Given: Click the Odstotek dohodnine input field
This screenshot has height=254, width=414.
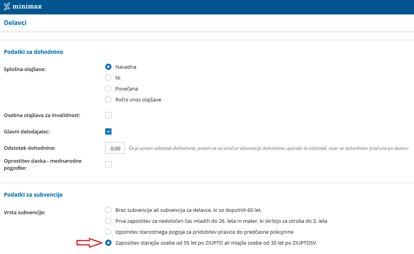Looking at the screenshot, I should (x=115, y=148).
